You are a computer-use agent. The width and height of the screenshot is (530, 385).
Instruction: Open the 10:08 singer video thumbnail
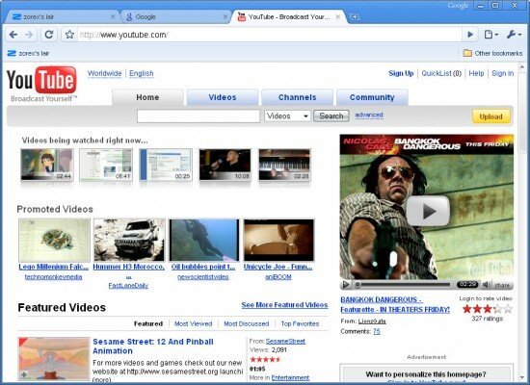pyautogui.click(x=225, y=165)
